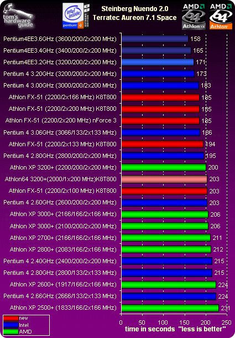
Task: Click the Pentium 4 3.06GHz bar
Action: tap(161, 132)
